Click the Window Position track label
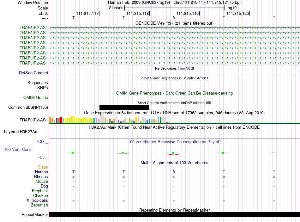 click(x=33, y=3)
